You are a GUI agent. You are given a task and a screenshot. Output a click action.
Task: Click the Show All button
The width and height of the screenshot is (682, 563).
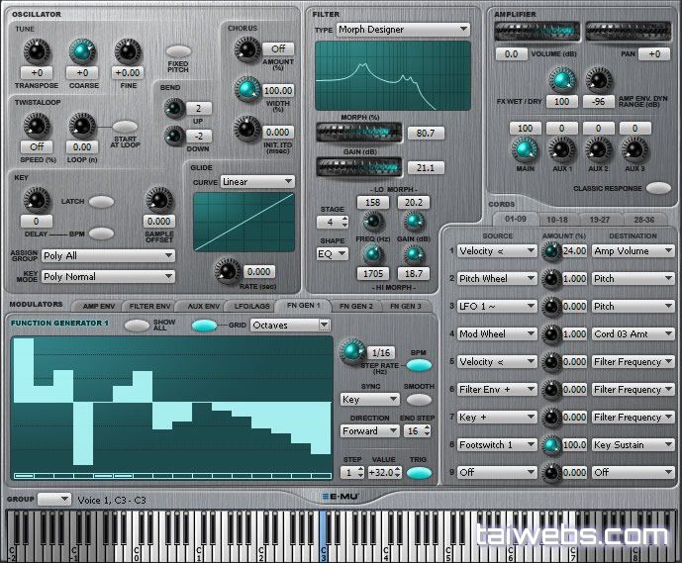pyautogui.click(x=138, y=325)
